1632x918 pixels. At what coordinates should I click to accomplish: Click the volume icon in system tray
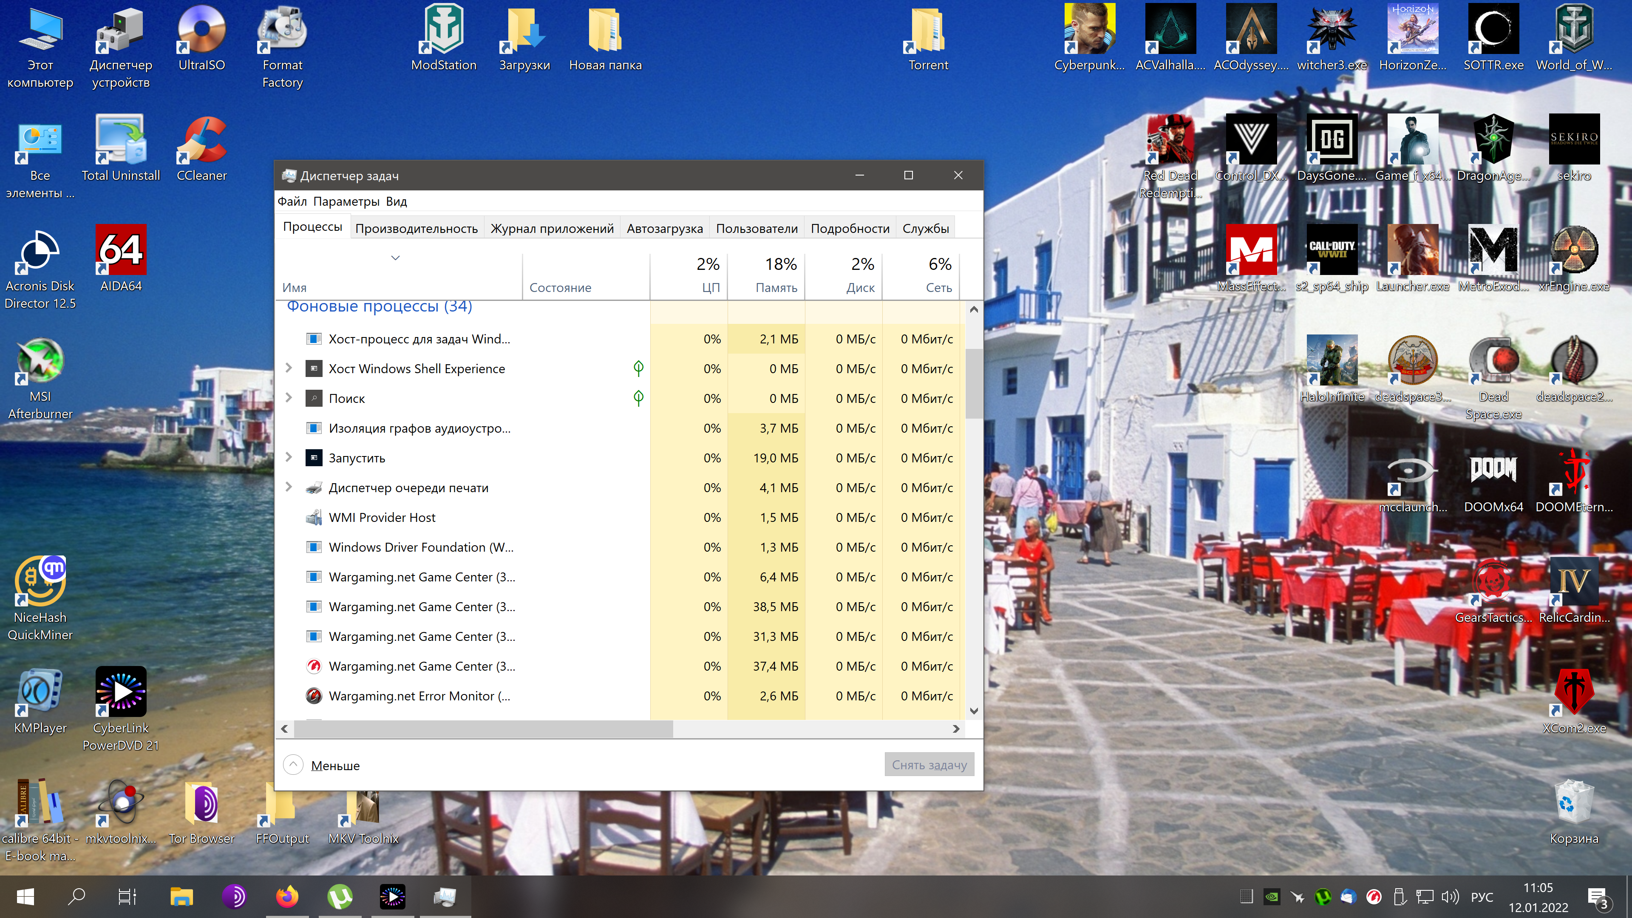tap(1450, 896)
